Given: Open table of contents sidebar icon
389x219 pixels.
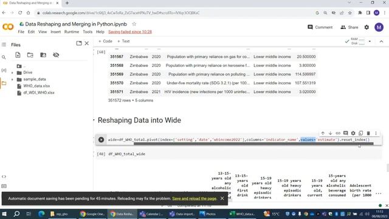Looking at the screenshot, I should coord(4,44).
